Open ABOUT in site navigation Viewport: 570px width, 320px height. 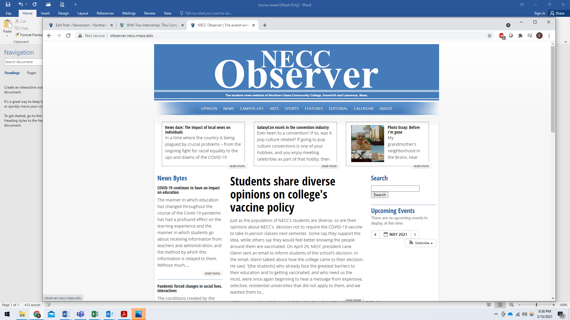click(386, 109)
